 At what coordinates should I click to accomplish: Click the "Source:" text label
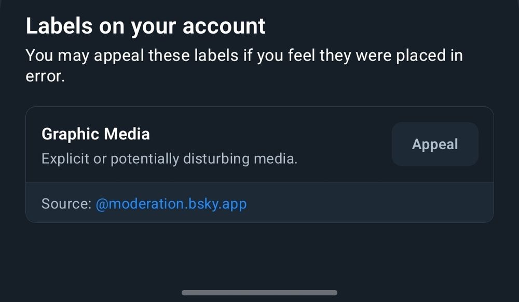point(66,204)
